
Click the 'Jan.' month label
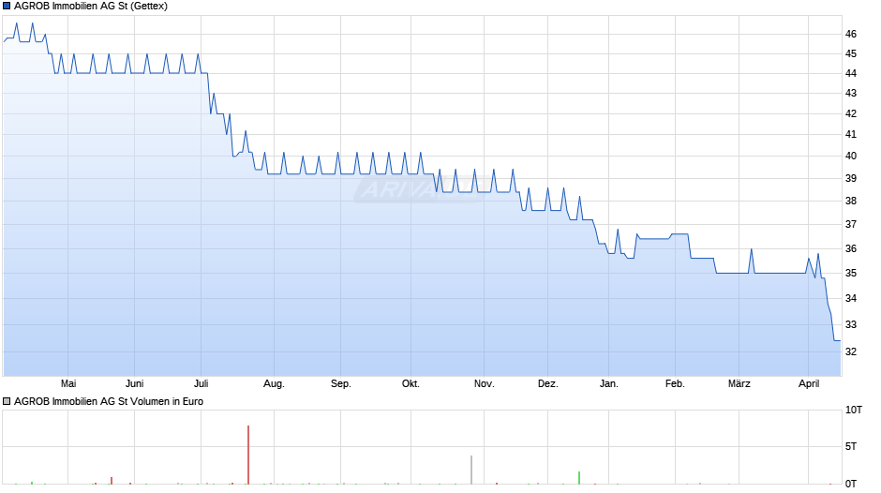(608, 383)
